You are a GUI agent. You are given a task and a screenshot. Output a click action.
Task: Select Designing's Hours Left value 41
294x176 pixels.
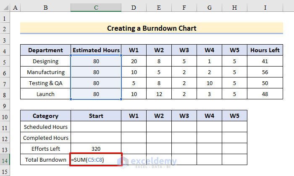[x=265, y=61]
